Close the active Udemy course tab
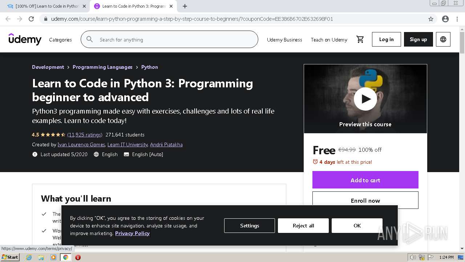 171,6
